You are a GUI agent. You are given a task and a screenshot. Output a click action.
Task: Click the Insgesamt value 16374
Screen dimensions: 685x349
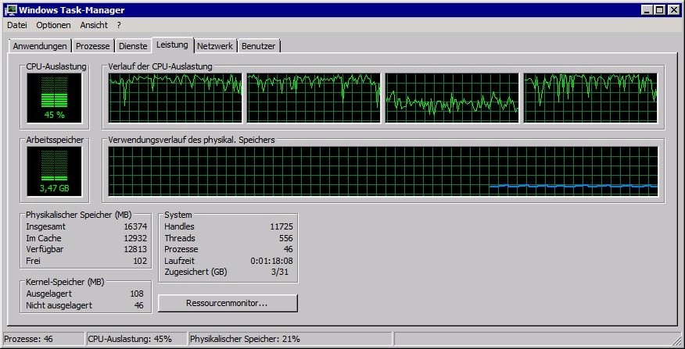click(135, 227)
